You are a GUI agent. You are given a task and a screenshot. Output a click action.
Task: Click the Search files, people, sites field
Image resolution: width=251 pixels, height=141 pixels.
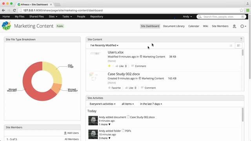coord(222,16)
